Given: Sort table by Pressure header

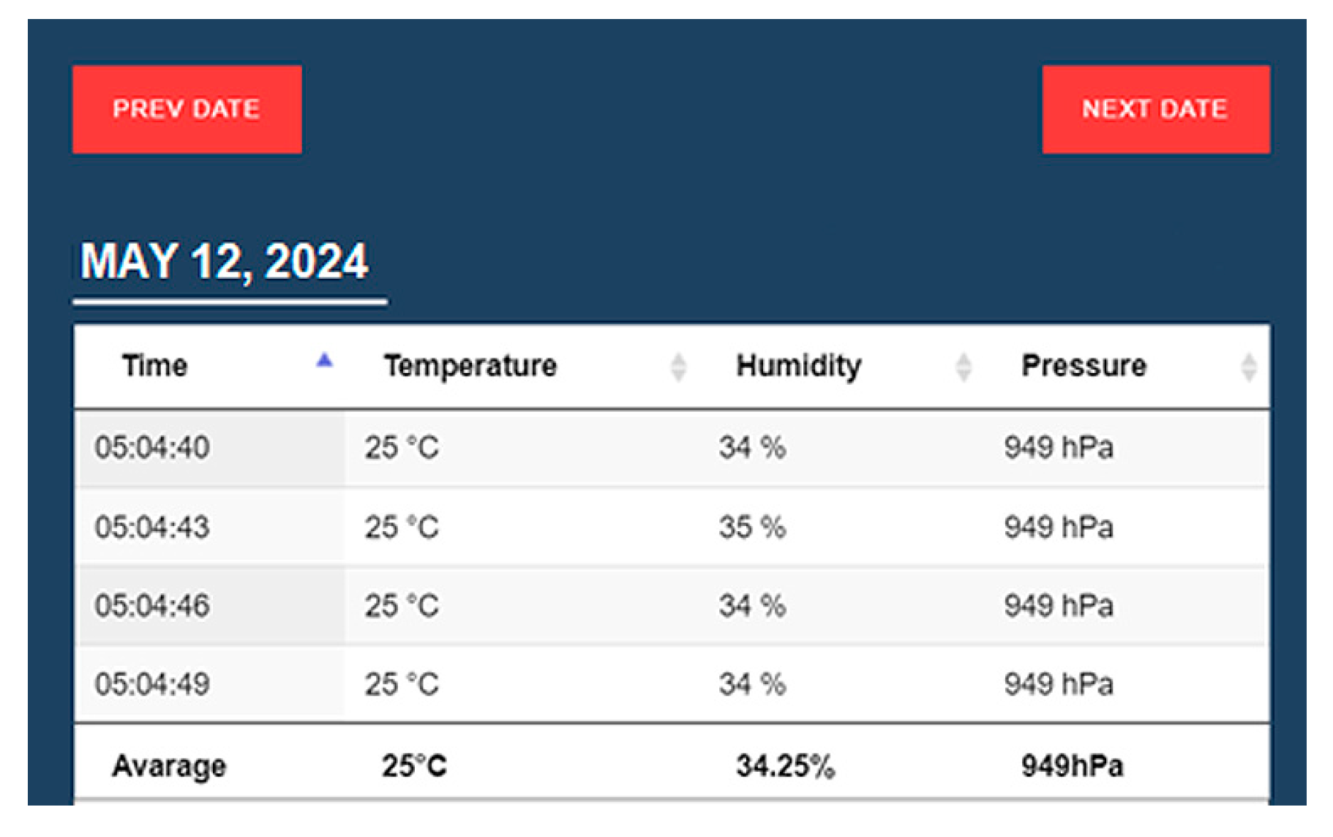Looking at the screenshot, I should [1084, 366].
